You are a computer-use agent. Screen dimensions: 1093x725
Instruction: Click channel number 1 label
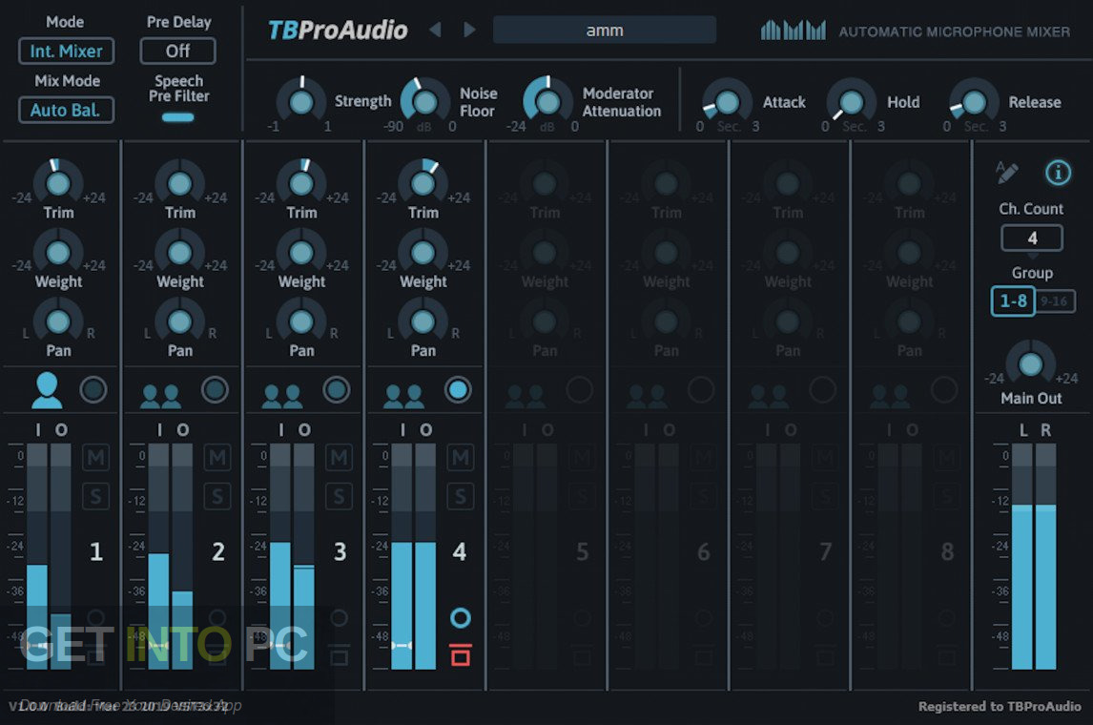coord(96,551)
